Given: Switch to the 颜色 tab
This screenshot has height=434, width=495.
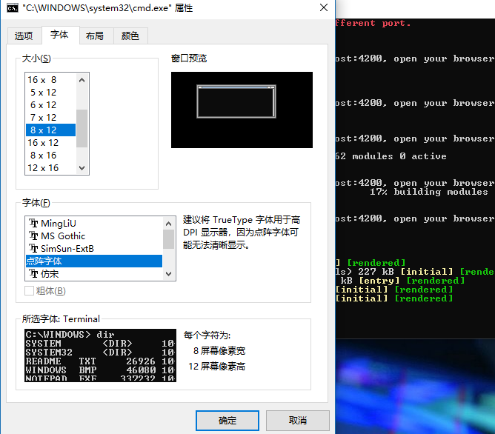Looking at the screenshot, I should click(x=130, y=36).
